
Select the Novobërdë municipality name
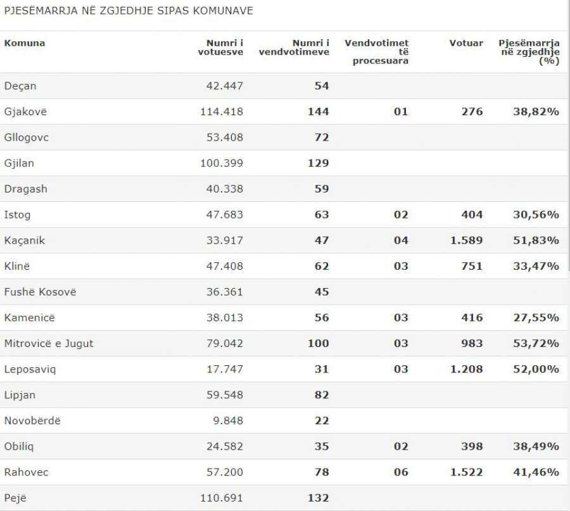pyautogui.click(x=33, y=420)
